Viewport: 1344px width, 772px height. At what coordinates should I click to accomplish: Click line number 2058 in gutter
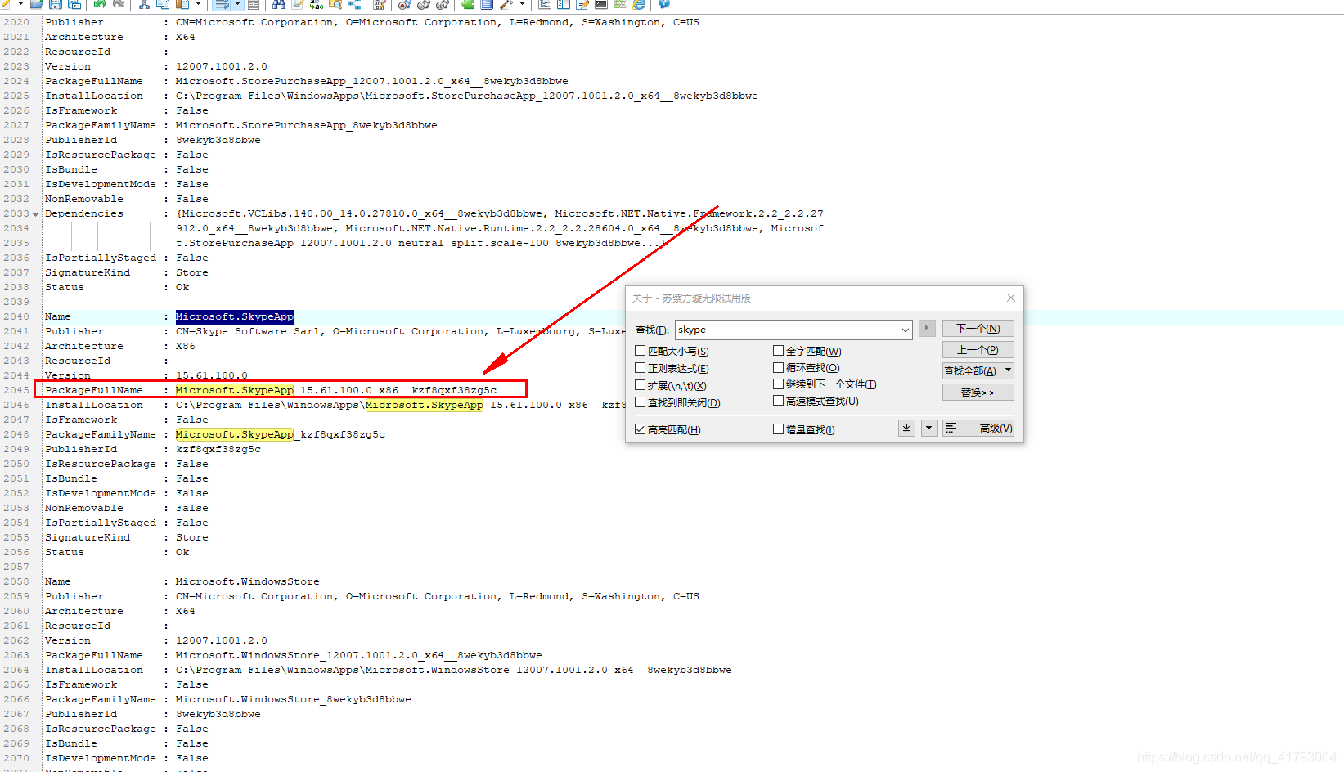click(16, 581)
